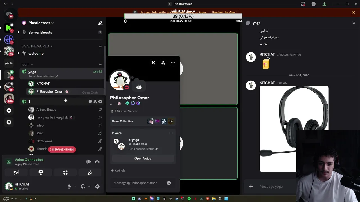Viewport: 360px width, 202px height.
Task: Open In voice card options menu
Action: (171, 133)
